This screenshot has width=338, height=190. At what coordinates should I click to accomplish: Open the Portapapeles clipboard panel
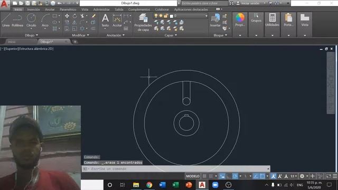(288, 20)
